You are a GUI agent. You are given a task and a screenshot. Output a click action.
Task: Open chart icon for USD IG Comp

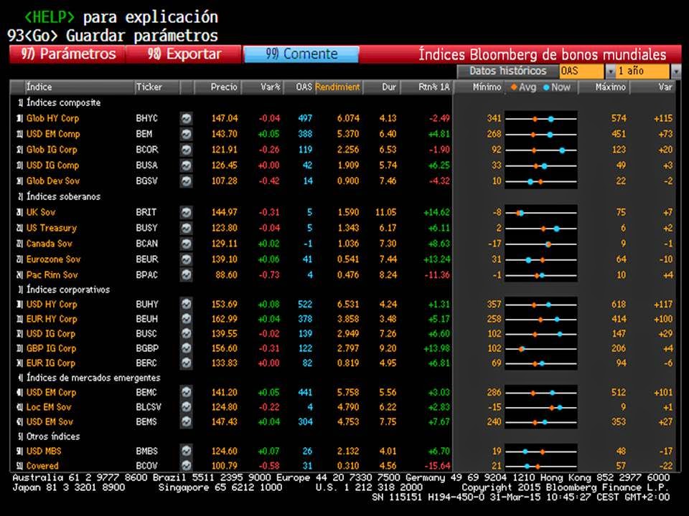(187, 166)
